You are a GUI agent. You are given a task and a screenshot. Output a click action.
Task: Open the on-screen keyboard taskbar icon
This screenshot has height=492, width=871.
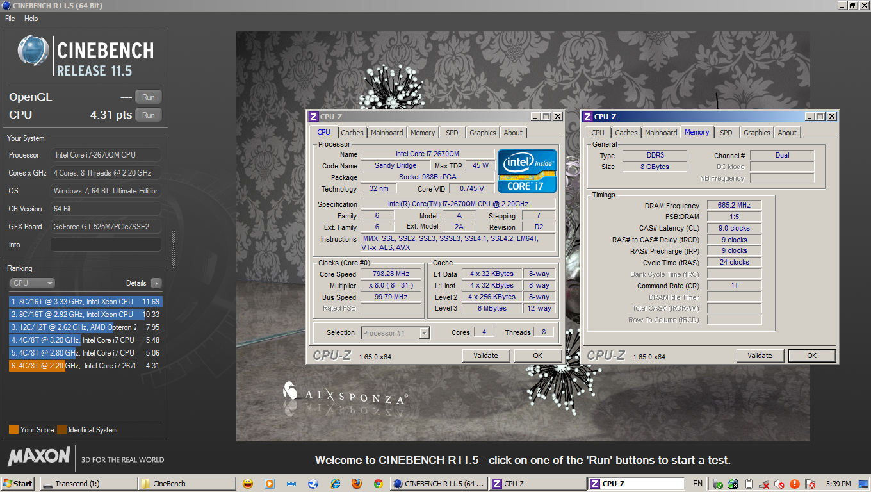[291, 484]
